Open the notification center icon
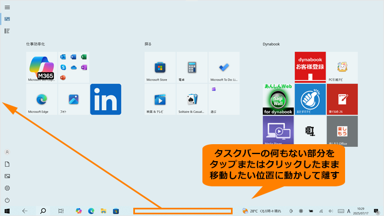The height and width of the screenshot is (216, 384). point(376,211)
